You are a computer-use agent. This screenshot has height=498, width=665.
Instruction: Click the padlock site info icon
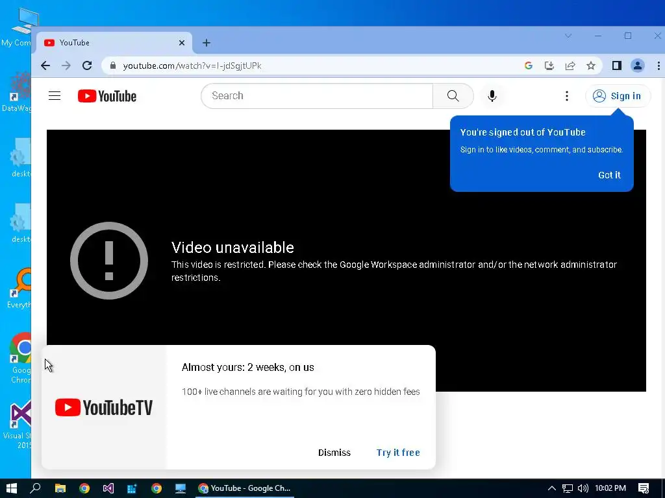point(113,65)
